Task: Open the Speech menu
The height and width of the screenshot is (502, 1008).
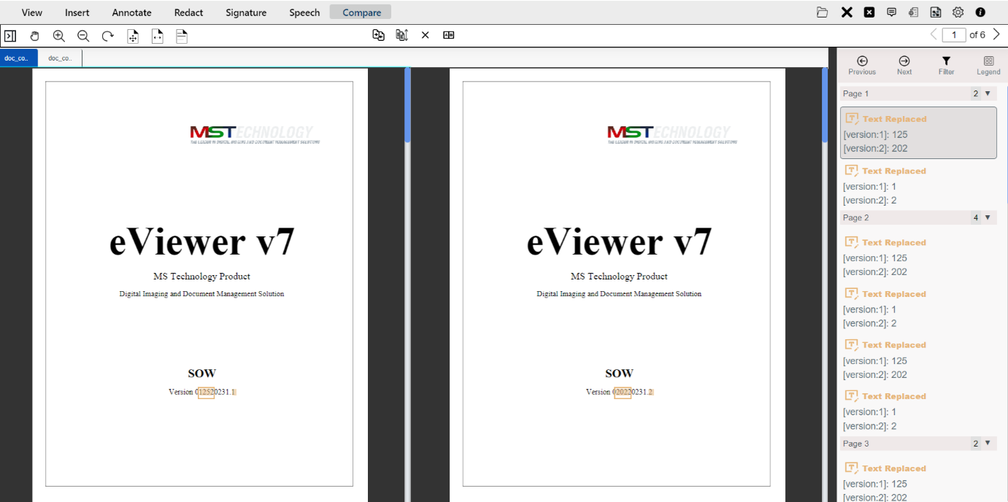Action: [x=304, y=12]
